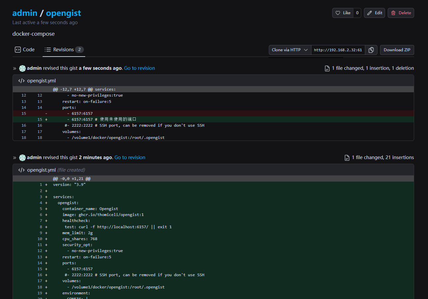The width and height of the screenshot is (428, 299).
Task: Collapse the latest revision with double chevron
Action: (15, 68)
